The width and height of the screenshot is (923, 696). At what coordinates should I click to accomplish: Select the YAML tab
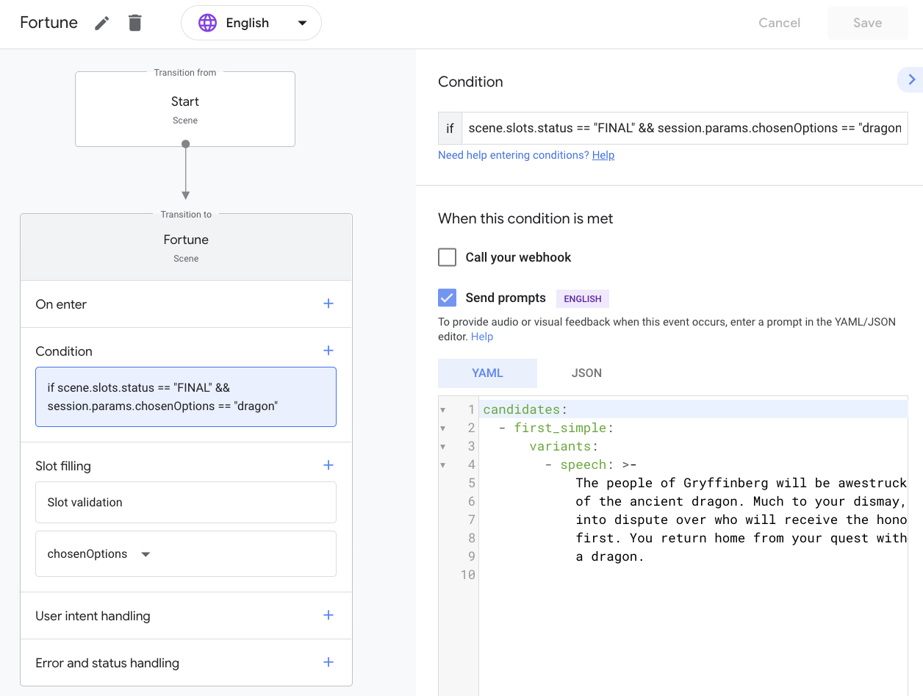[487, 373]
